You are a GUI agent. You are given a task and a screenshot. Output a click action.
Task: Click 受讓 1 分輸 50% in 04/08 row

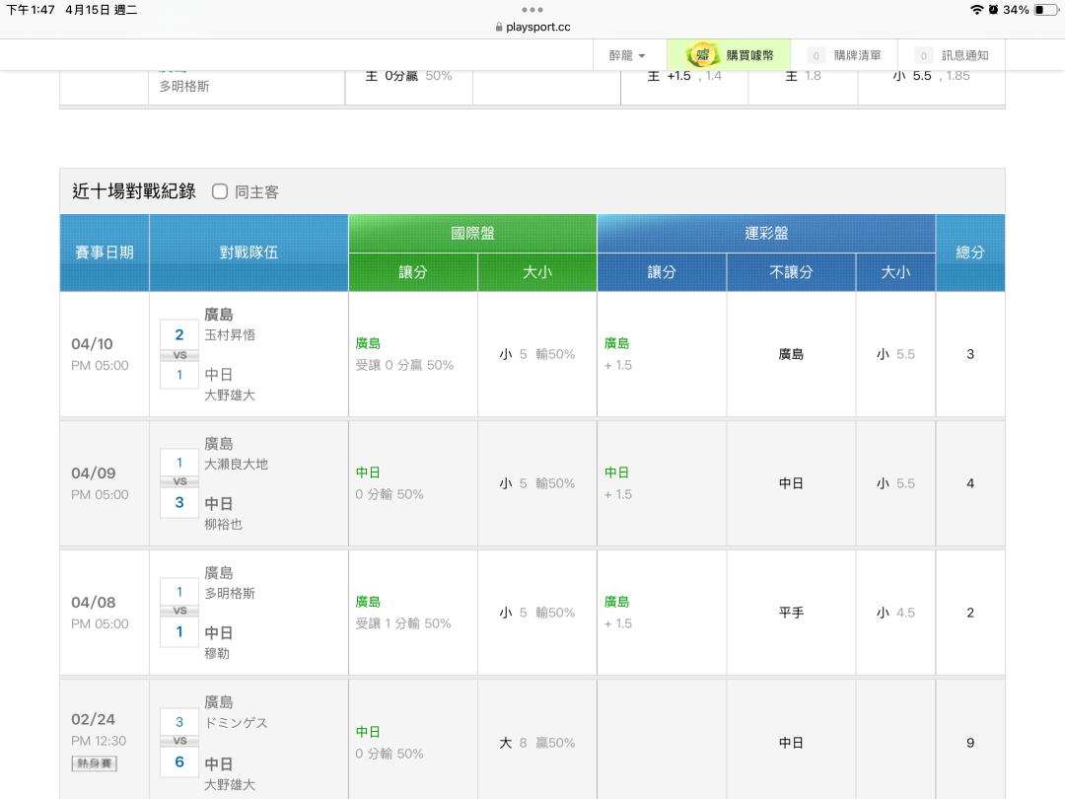(x=402, y=623)
